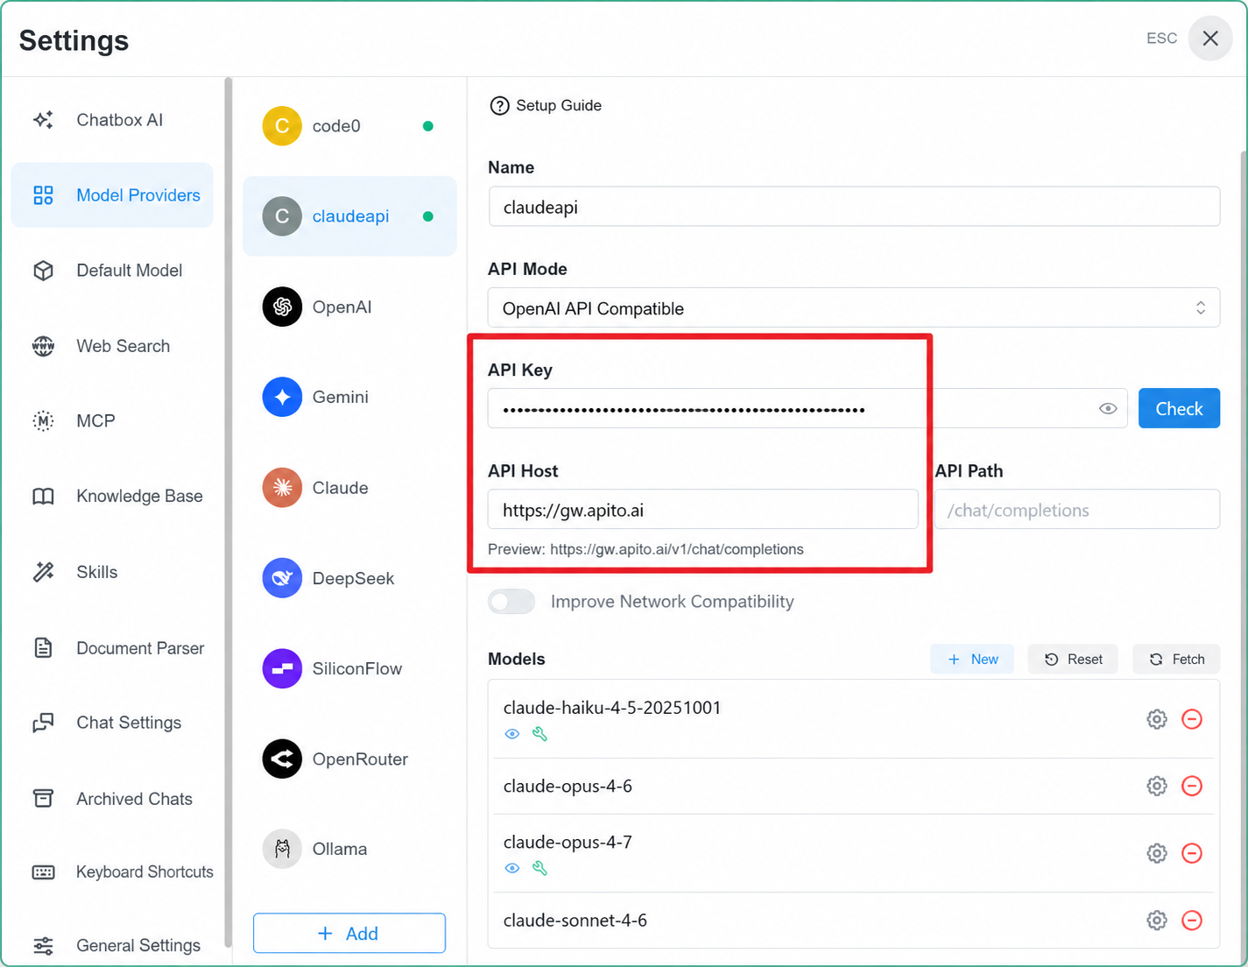1248x967 pixels.
Task: Open Chat Settings in the sidebar
Action: point(112,723)
